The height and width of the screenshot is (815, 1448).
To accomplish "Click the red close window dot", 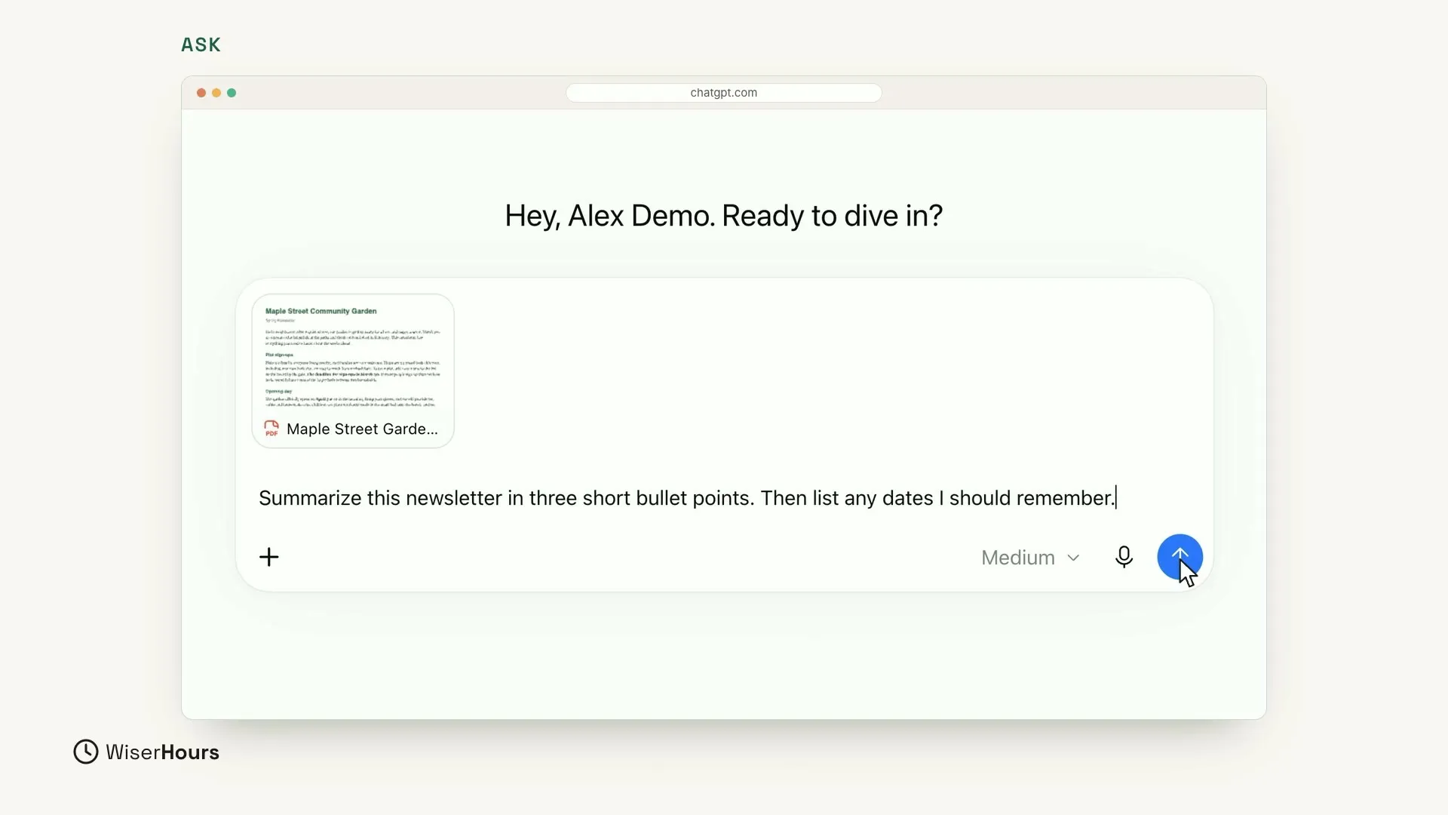I will point(201,93).
